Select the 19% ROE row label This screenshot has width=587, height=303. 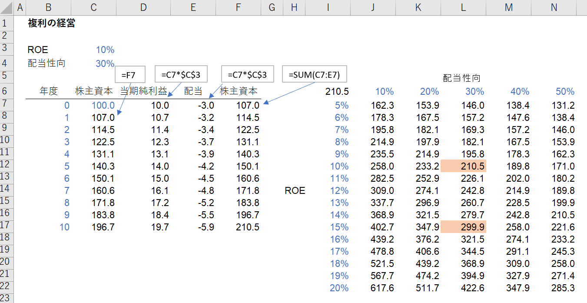pos(339,275)
